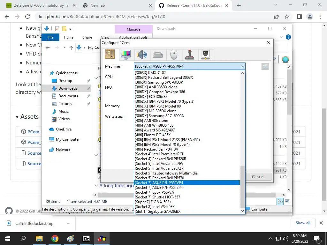Open Chrome from the taskbar
This screenshot has width=327, height=245.
tap(55, 239)
